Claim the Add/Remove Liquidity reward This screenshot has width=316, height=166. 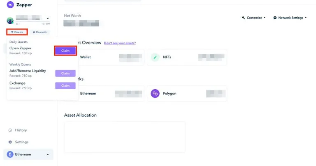click(x=65, y=73)
